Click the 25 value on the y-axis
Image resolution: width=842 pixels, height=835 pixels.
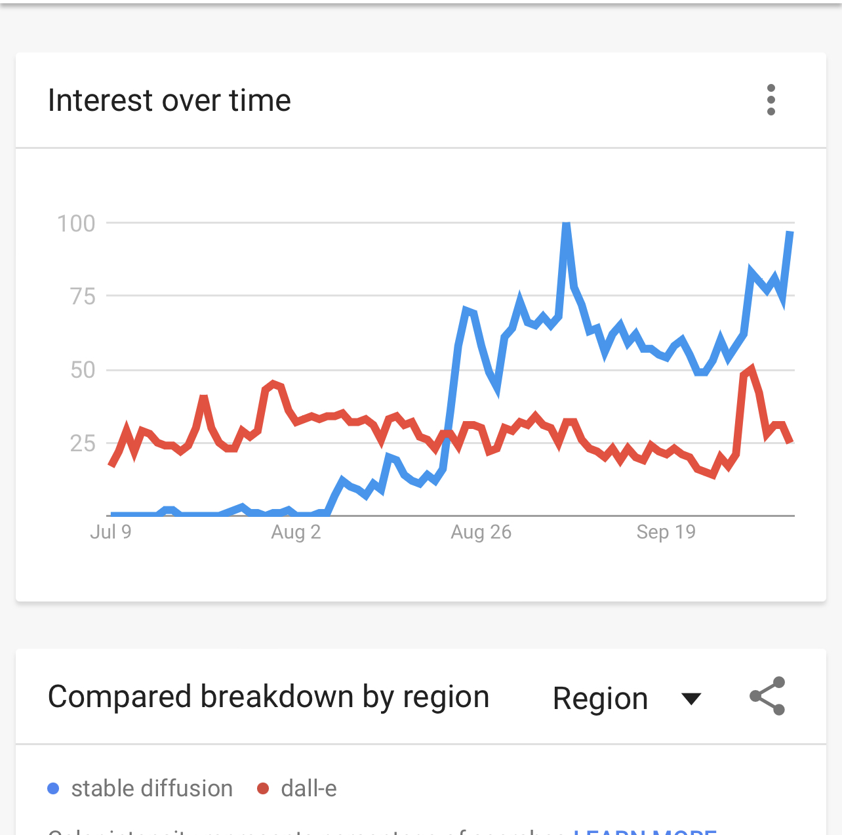click(83, 443)
